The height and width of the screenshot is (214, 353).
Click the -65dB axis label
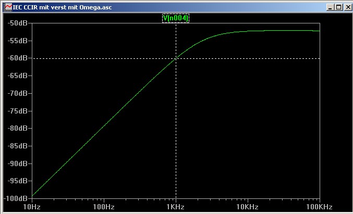[17, 75]
